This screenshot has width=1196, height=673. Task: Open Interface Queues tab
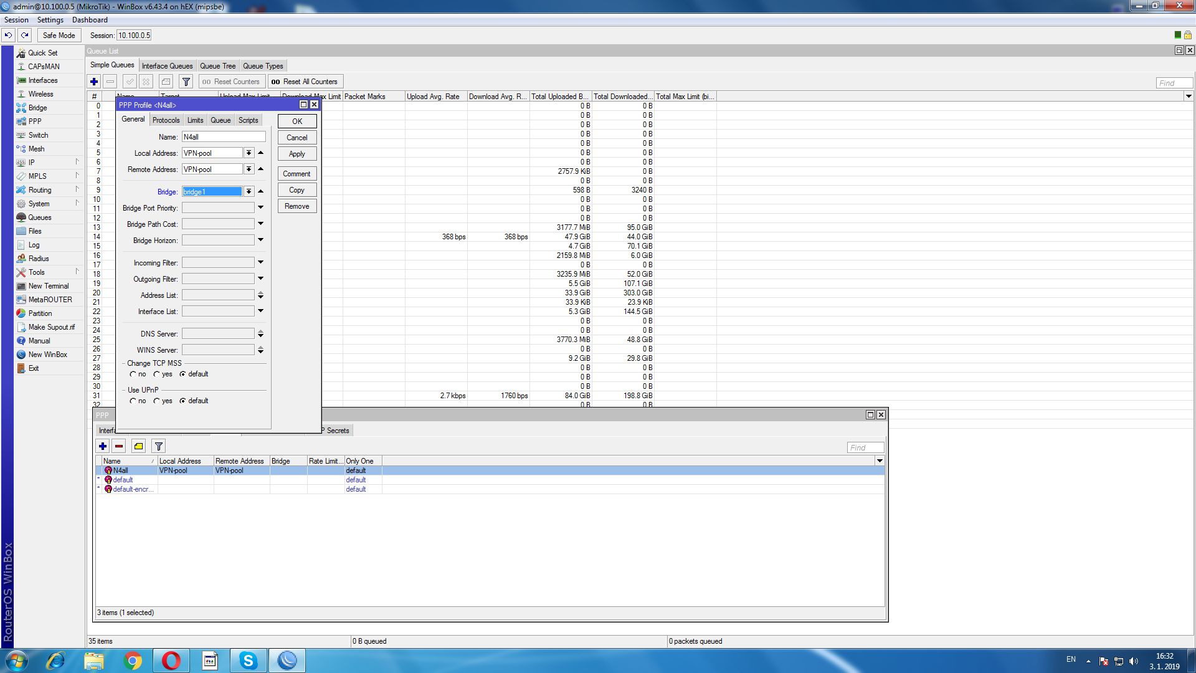[x=167, y=66]
